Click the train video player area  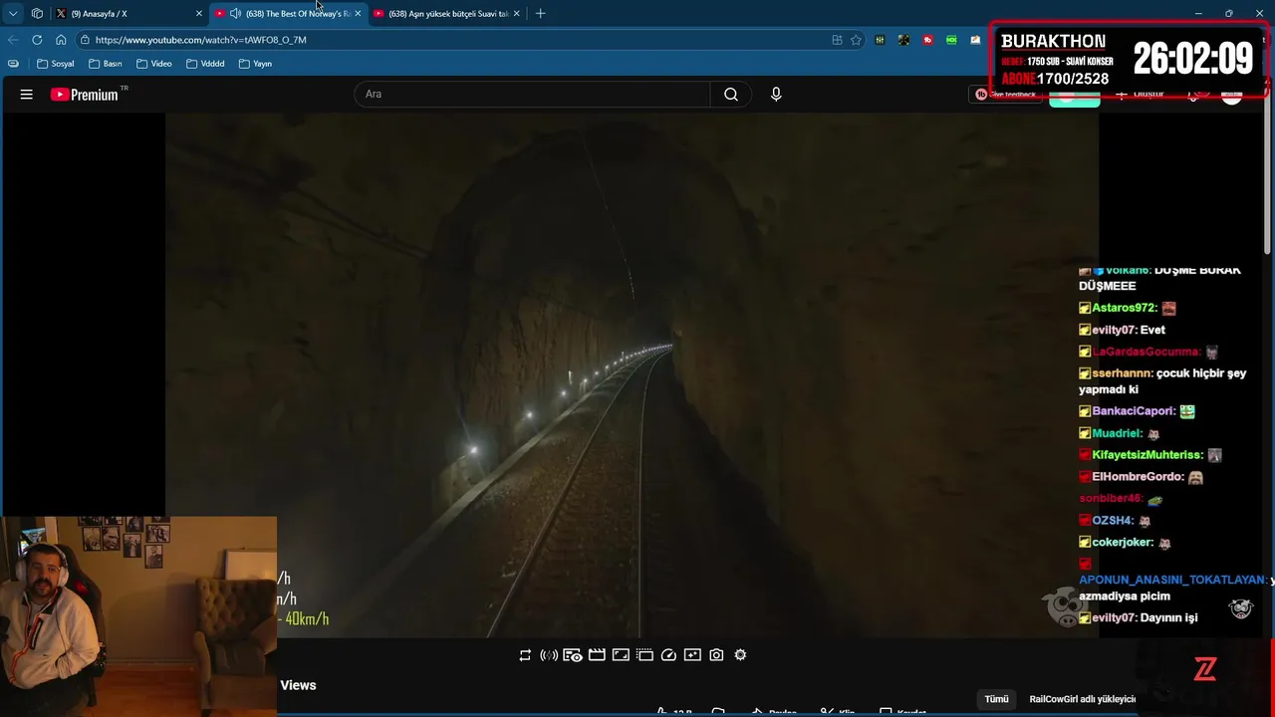632,374
